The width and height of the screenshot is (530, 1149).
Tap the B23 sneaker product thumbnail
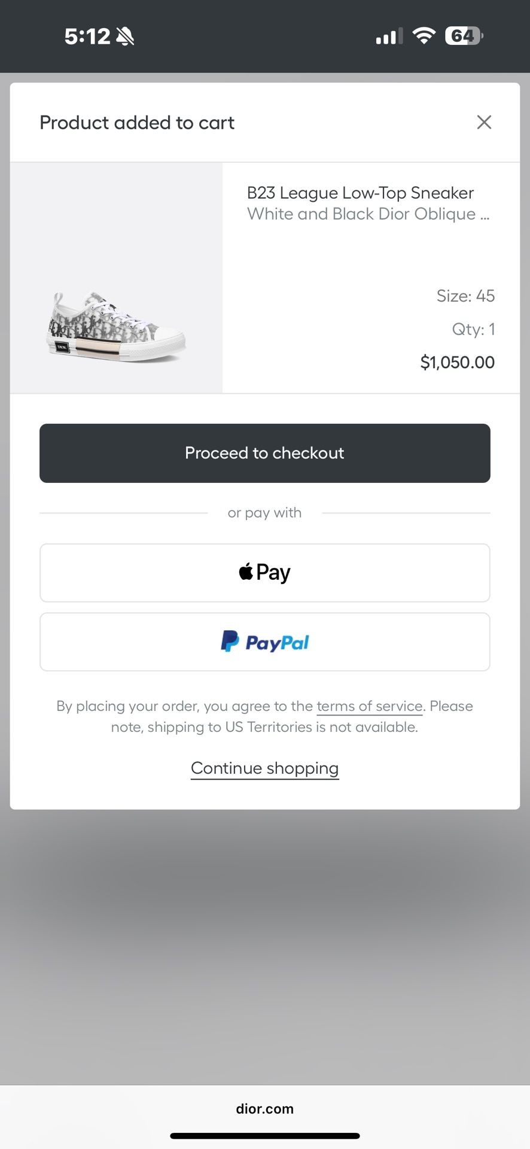(116, 326)
